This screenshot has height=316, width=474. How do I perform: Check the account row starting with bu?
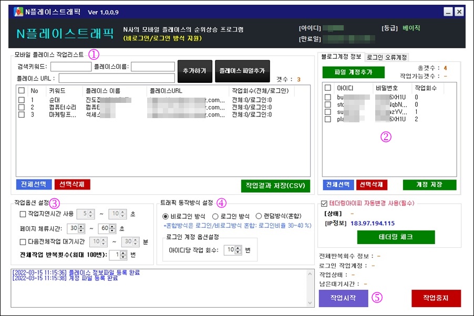coord(328,97)
